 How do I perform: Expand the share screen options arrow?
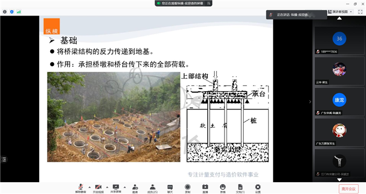(x=125, y=187)
